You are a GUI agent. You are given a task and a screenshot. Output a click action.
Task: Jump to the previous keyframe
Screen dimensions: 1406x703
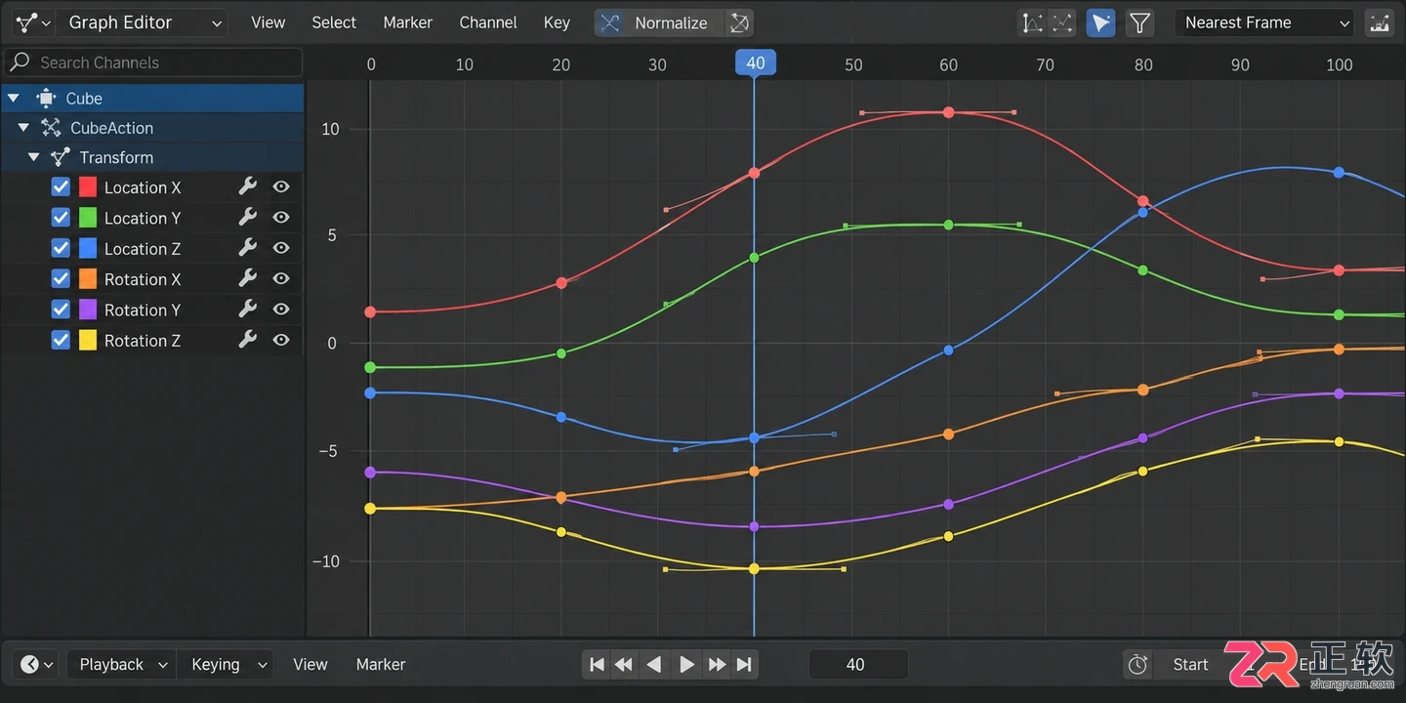point(624,664)
